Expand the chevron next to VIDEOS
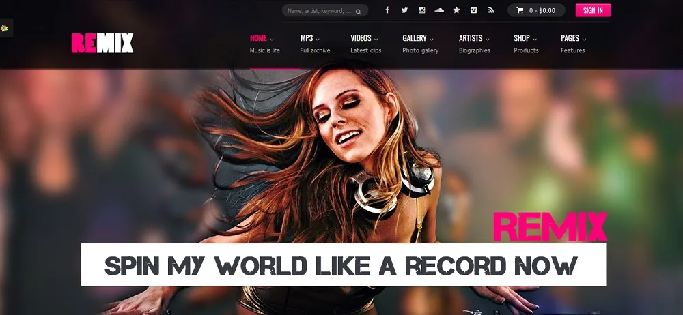 coord(376,39)
